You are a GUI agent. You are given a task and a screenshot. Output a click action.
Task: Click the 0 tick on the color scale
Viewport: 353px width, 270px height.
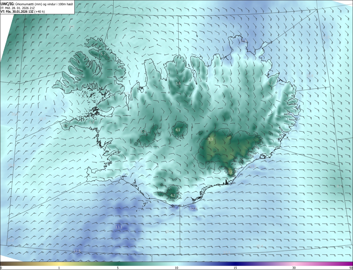1,268
